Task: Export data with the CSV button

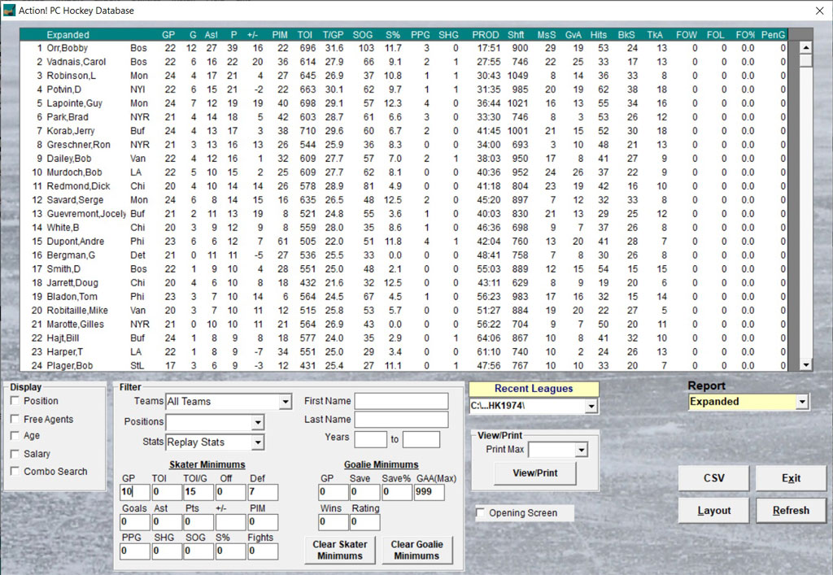Action: pyautogui.click(x=713, y=478)
